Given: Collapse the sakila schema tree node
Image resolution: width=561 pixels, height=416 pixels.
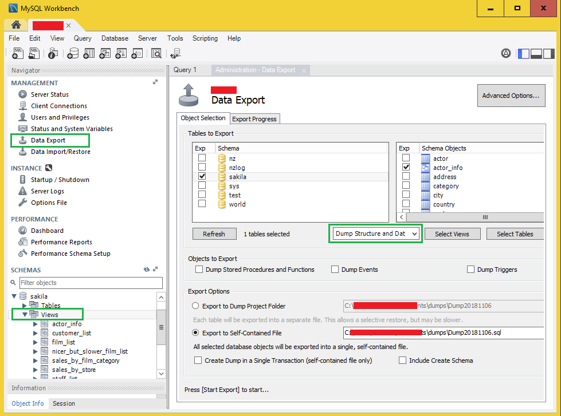Looking at the screenshot, I should pyautogui.click(x=14, y=296).
